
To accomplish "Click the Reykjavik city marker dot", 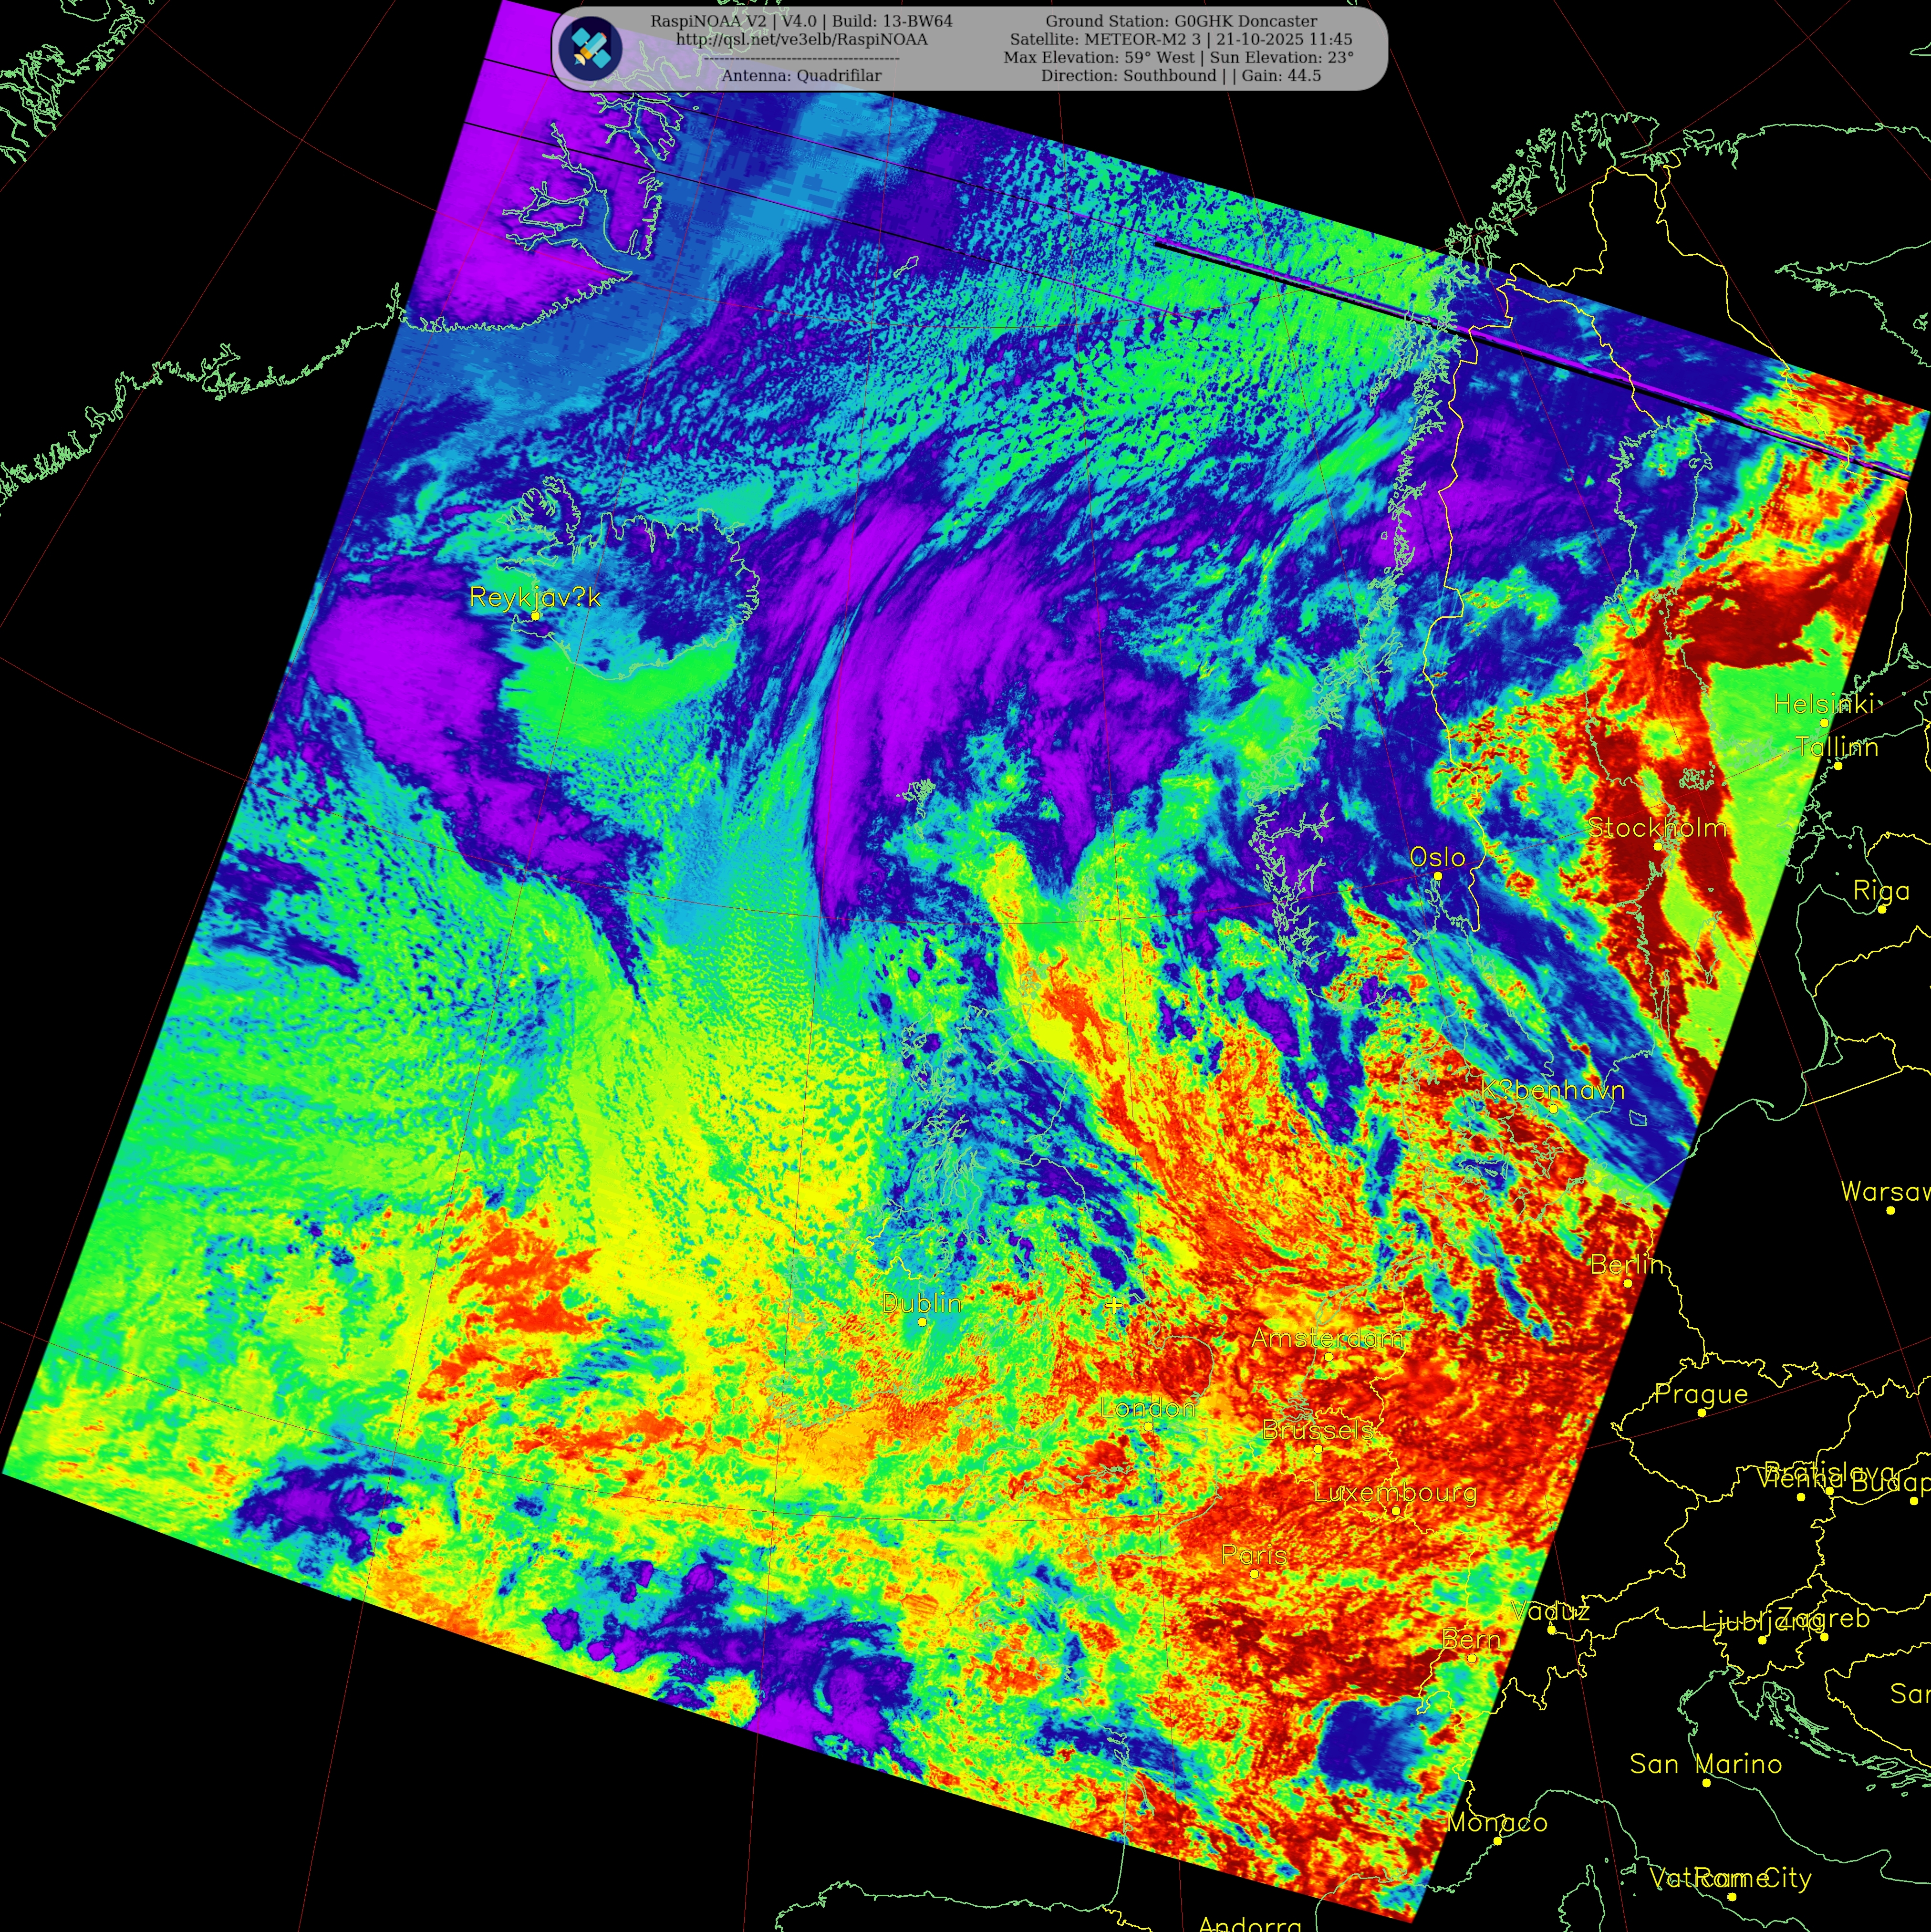I will (x=535, y=616).
